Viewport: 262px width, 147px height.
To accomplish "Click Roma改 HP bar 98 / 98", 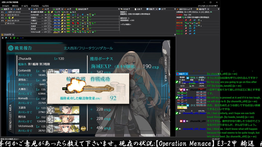I will pos(57,23).
